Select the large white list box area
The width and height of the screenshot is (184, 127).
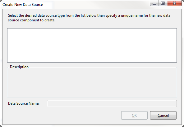92,45
